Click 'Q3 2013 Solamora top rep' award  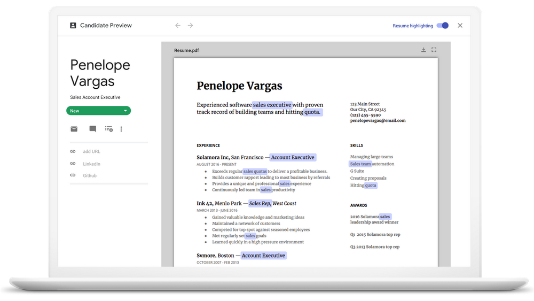375,247
